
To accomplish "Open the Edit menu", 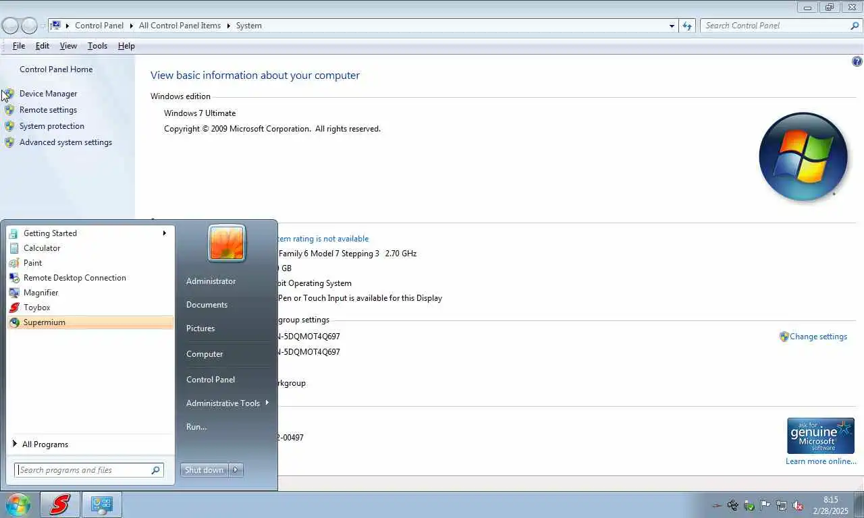I will [x=43, y=46].
